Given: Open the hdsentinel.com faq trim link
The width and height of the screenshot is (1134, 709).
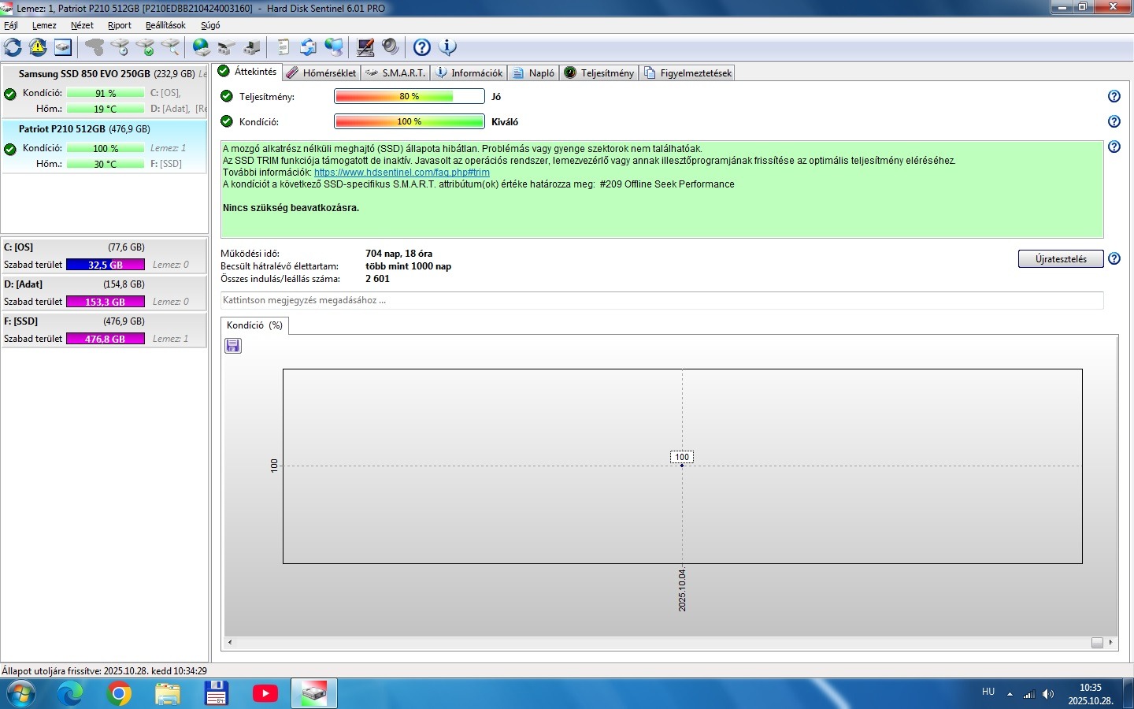Looking at the screenshot, I should [x=402, y=173].
